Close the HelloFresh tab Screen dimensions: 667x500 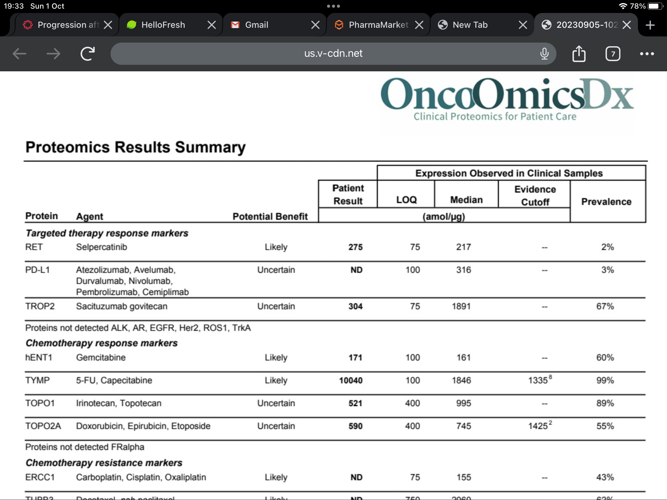click(212, 25)
